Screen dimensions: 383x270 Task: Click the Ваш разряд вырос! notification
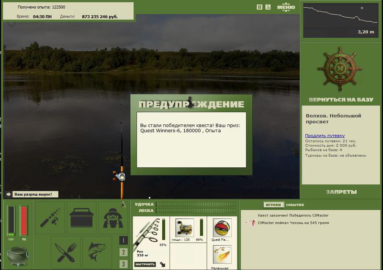point(35,194)
